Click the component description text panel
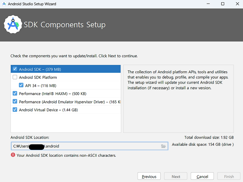 click(179, 99)
